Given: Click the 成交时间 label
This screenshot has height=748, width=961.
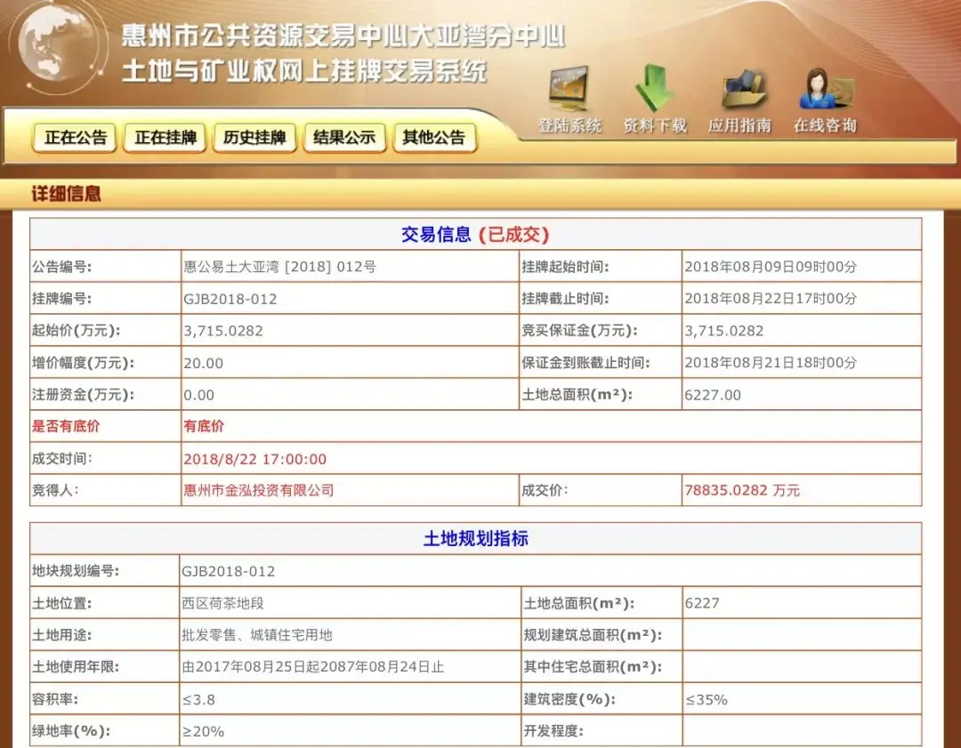Looking at the screenshot, I should [x=62, y=459].
